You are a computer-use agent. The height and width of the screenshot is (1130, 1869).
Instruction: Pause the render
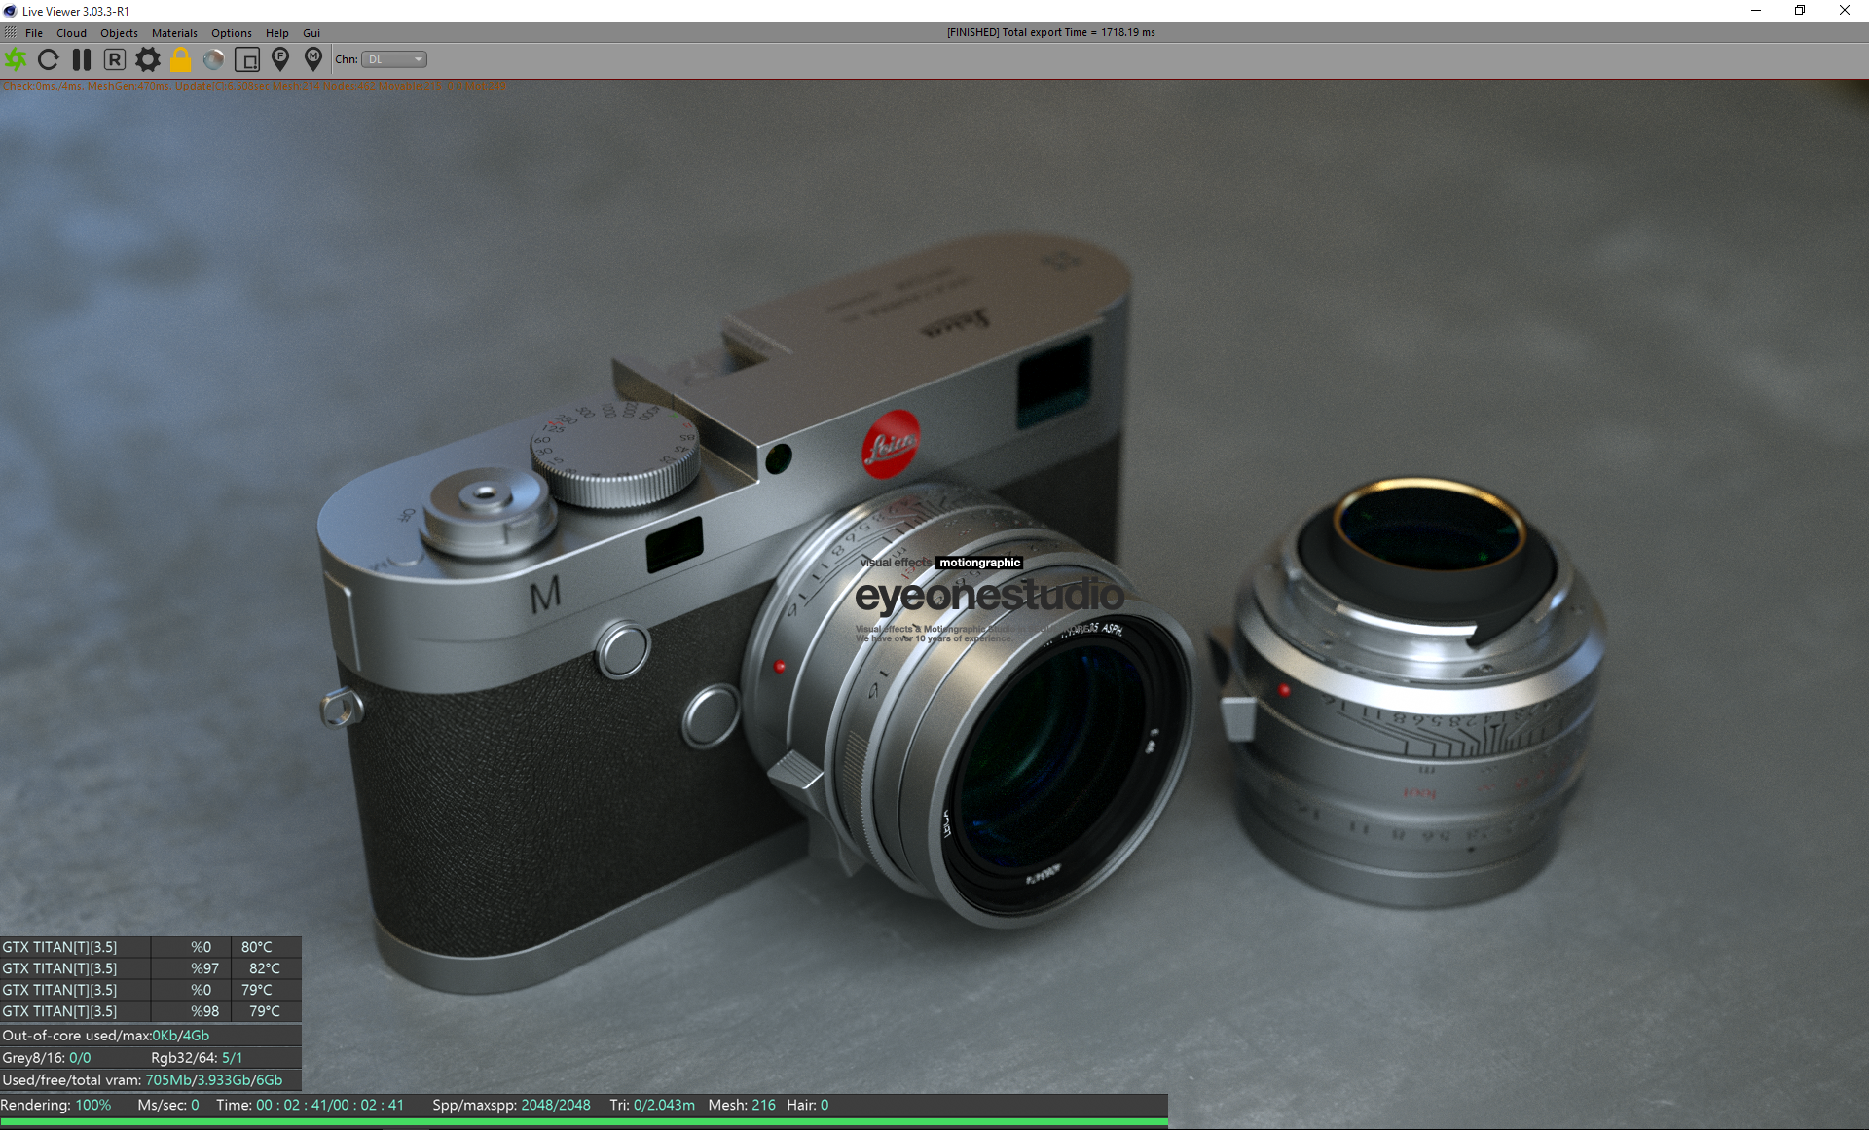pos(82,59)
